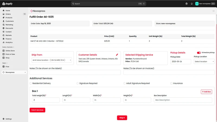Check Residential Delivery
Image resolution: width=217 pixels, height=122 pixels.
pyautogui.click(x=31, y=83)
